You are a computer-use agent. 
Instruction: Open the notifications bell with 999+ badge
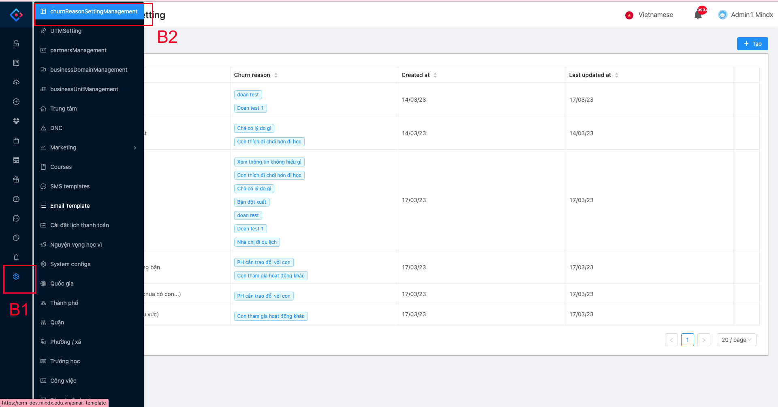click(x=698, y=15)
